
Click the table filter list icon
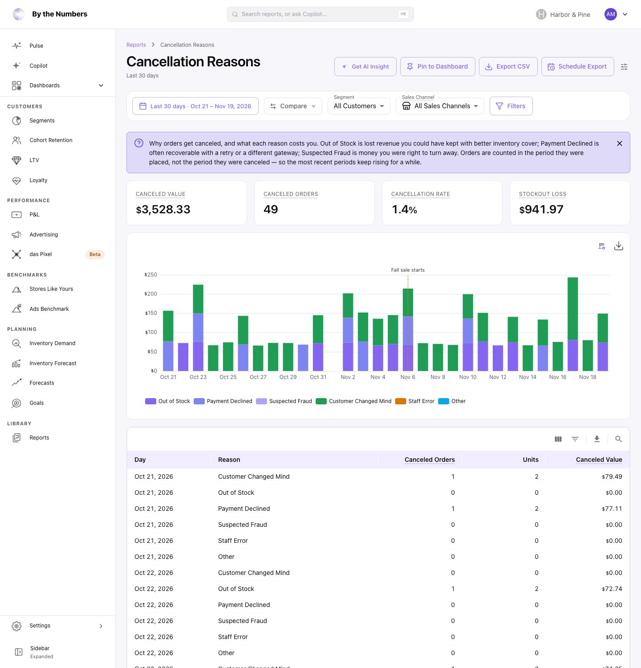575,439
